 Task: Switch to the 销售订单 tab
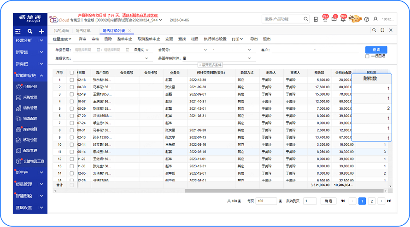[83, 30]
